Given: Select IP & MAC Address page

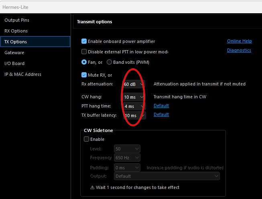Looking at the screenshot, I should pyautogui.click(x=23, y=74).
